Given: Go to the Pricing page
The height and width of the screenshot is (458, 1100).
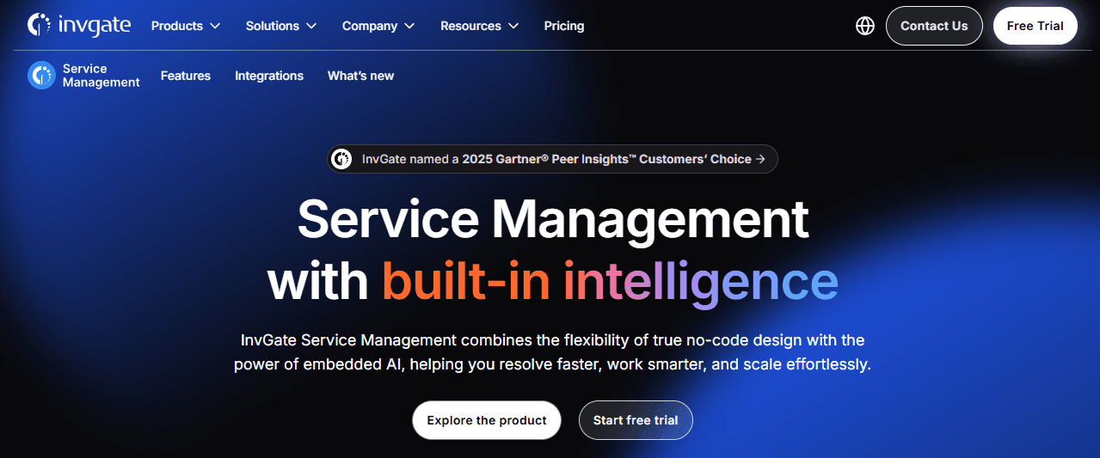Looking at the screenshot, I should click(564, 26).
